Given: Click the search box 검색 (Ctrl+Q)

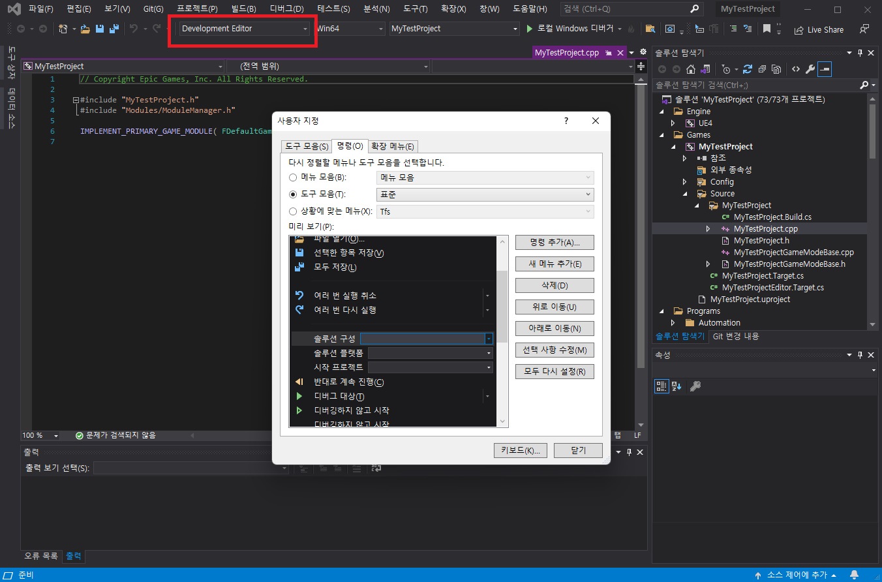Looking at the screenshot, I should 631,9.
